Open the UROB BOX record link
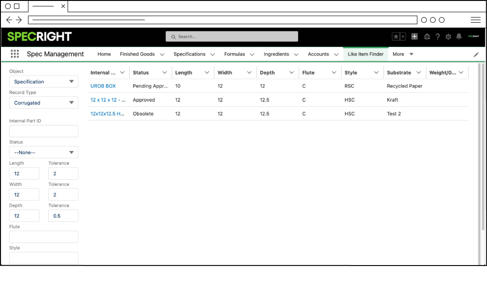This screenshot has width=487, height=296. tap(102, 86)
